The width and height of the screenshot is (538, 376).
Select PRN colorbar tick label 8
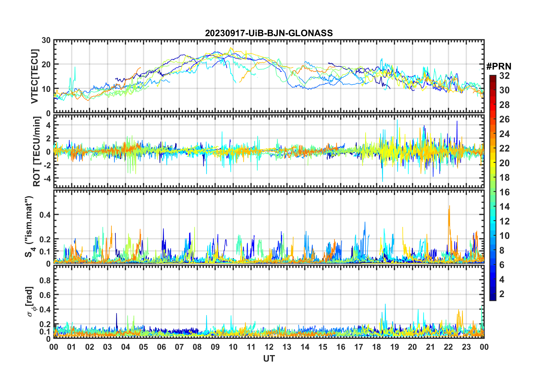tap(502, 250)
